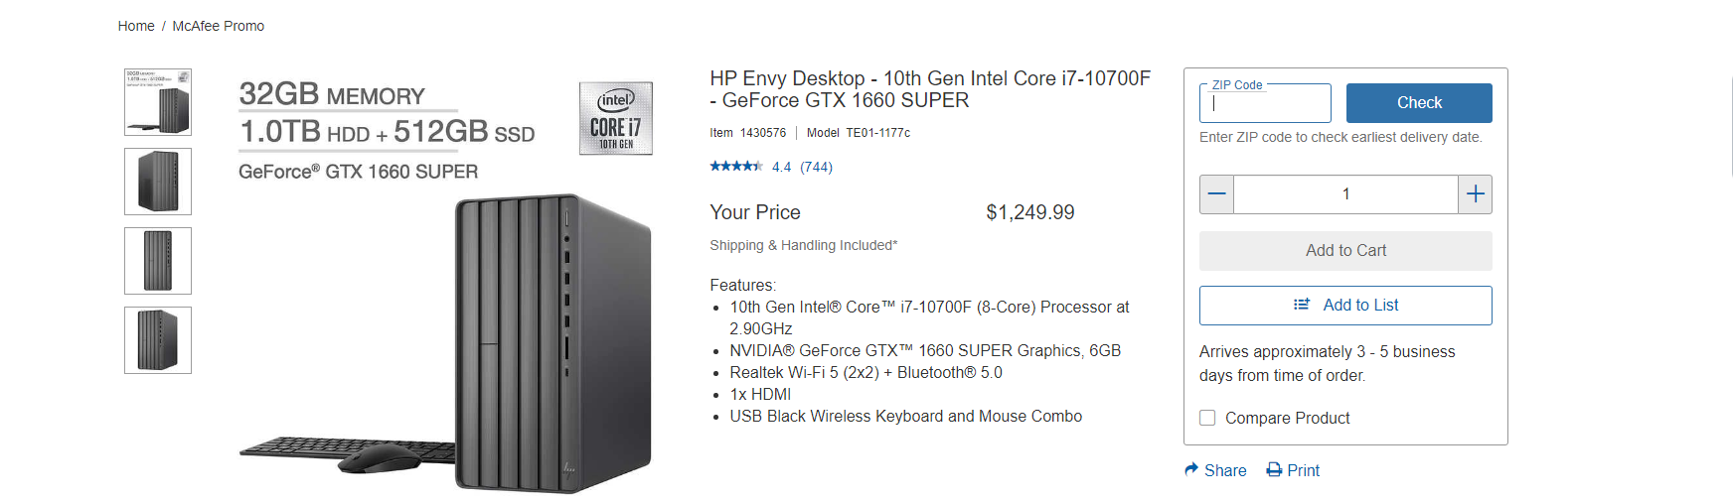1733x502 pixels.
Task: Select the third front-view thumbnail
Action: (158, 261)
